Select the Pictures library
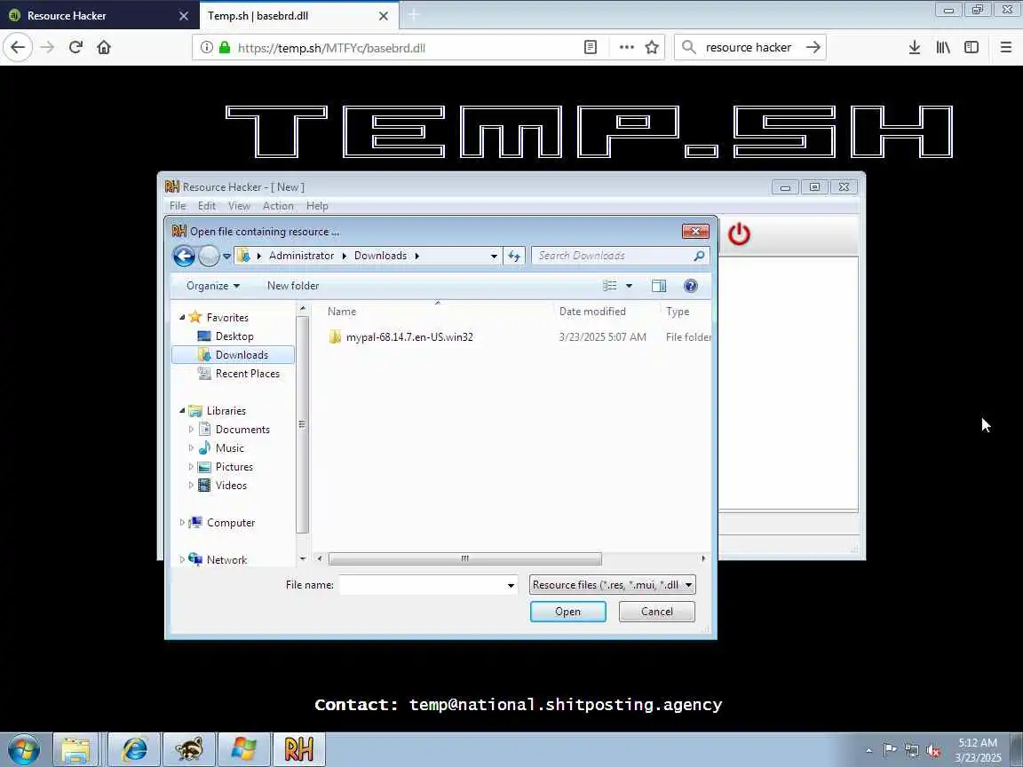Screen dimensions: 1023x767 (x=234, y=467)
